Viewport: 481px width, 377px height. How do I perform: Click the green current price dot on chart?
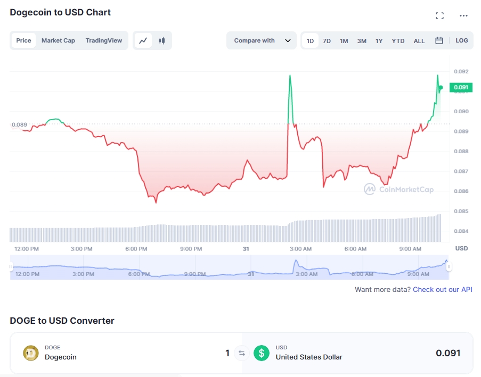[x=441, y=88]
